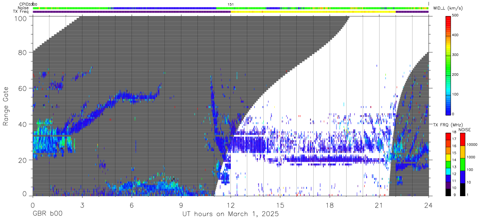The width and height of the screenshot is (482, 222).
Task: Click the 1 label on the NOISE legend
Action: point(468,195)
